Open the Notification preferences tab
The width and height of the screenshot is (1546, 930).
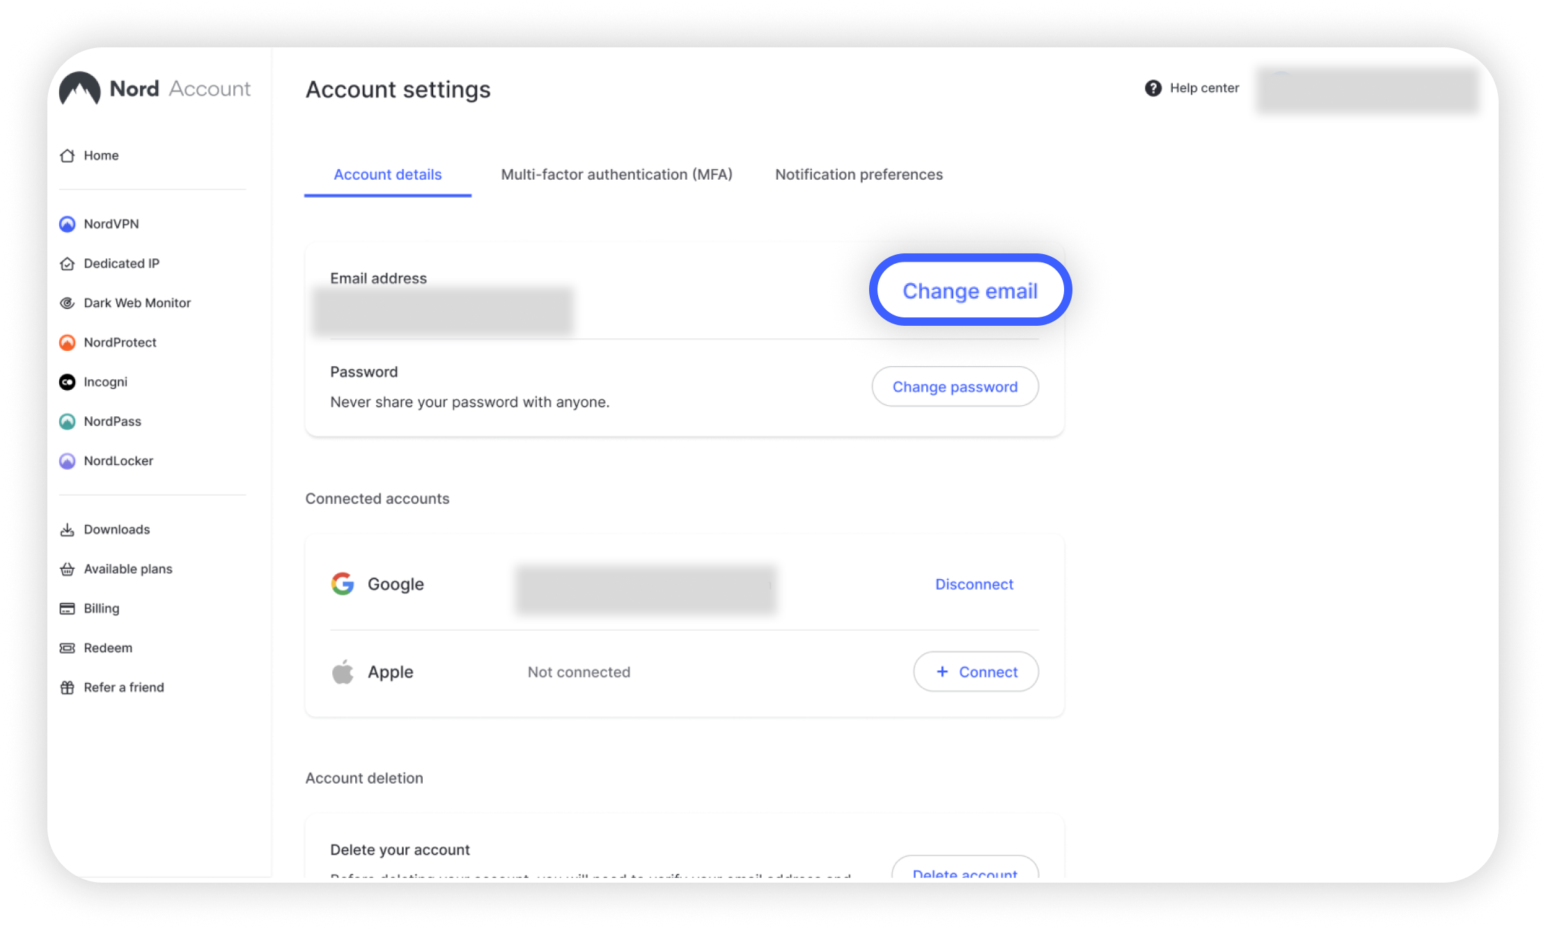click(x=859, y=175)
